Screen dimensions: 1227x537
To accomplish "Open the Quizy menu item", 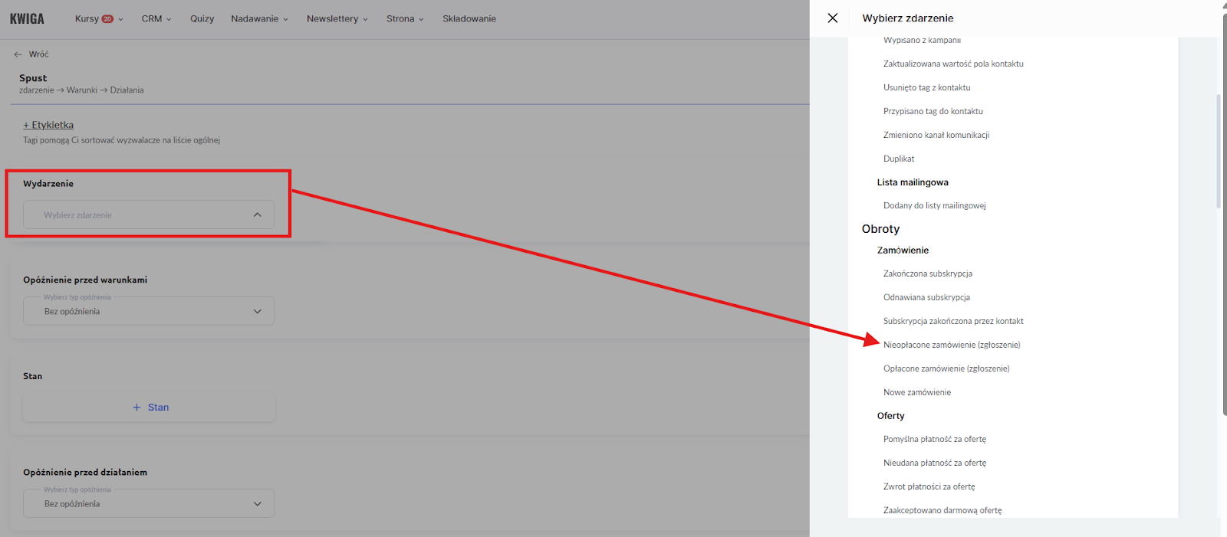I will pos(202,18).
